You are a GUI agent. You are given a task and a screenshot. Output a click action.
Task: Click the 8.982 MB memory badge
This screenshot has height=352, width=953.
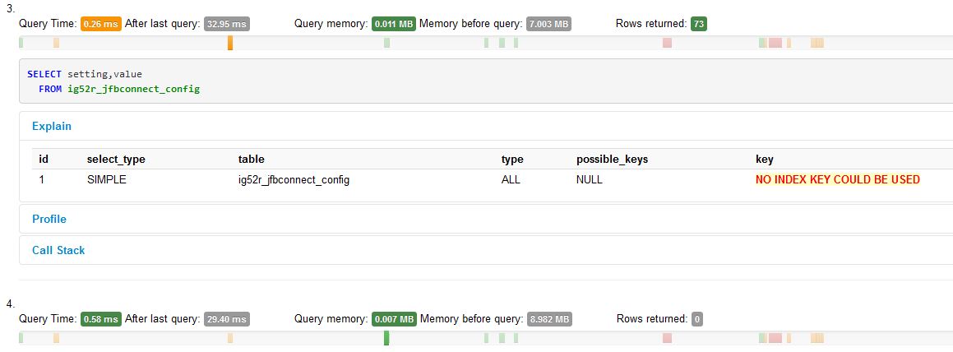[549, 318]
